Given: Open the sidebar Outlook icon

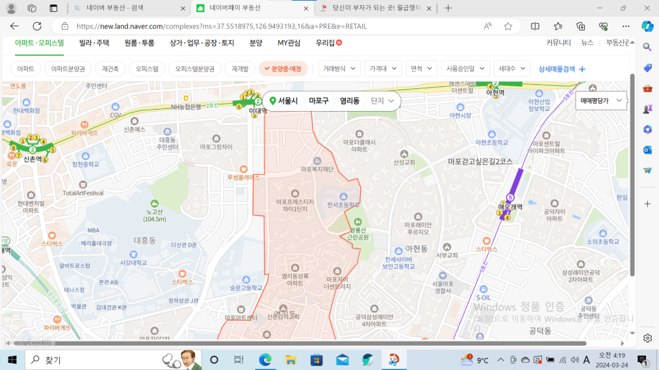Looking at the screenshot, I should 647,150.
